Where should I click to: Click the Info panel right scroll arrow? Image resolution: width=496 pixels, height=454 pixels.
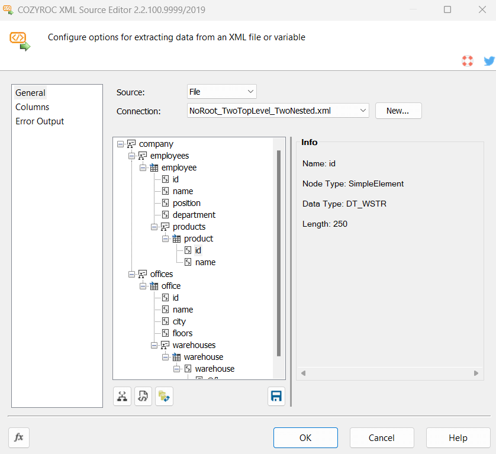click(476, 373)
